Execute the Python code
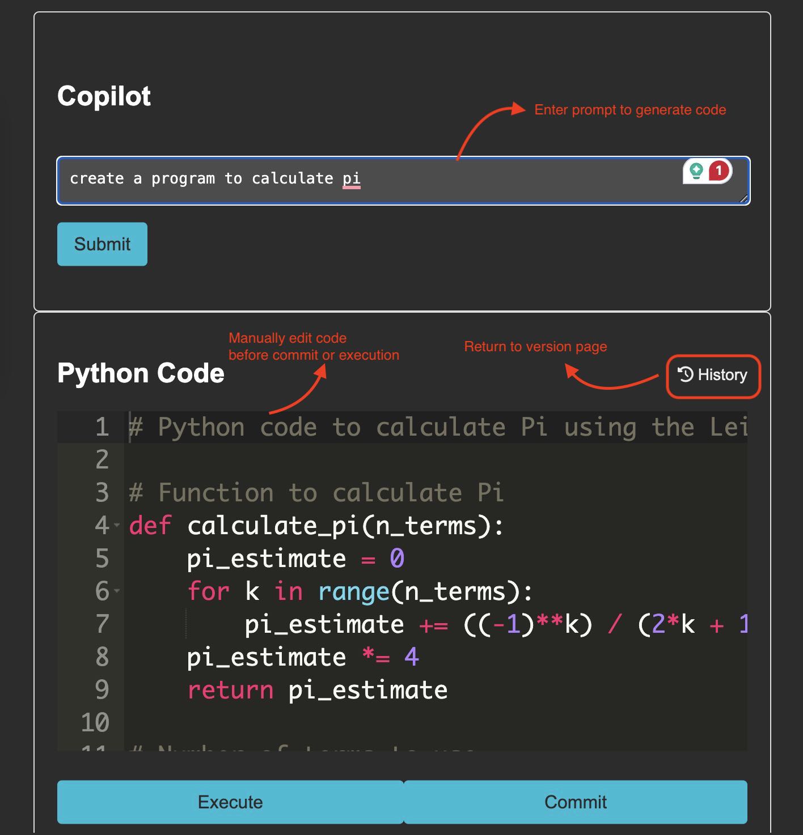The width and height of the screenshot is (803, 835). (230, 802)
